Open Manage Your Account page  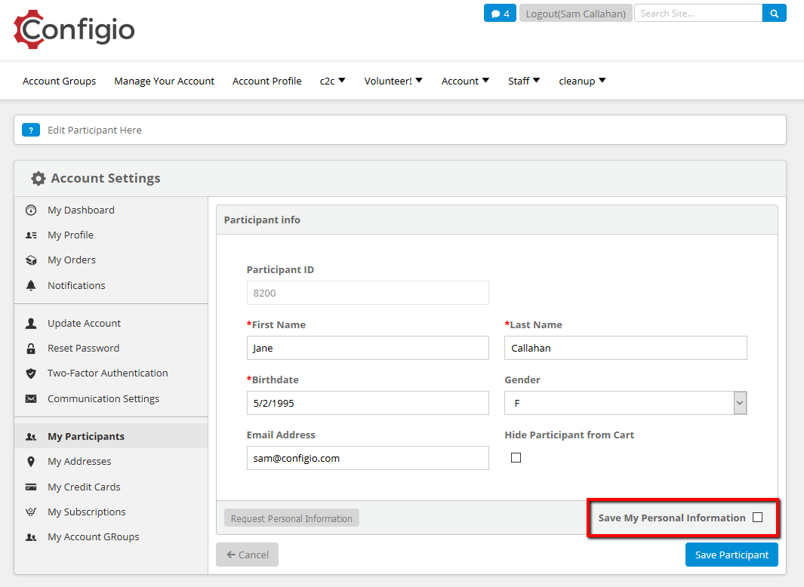point(164,81)
